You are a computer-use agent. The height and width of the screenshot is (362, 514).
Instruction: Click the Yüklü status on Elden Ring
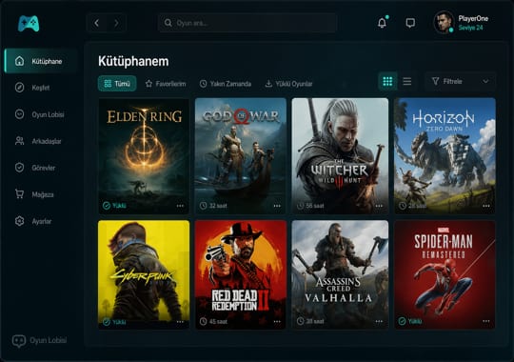[x=114, y=206]
